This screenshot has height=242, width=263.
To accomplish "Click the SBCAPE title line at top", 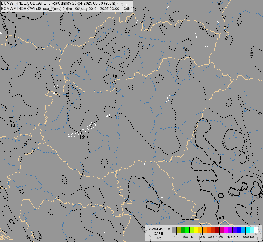I will coord(58,3).
